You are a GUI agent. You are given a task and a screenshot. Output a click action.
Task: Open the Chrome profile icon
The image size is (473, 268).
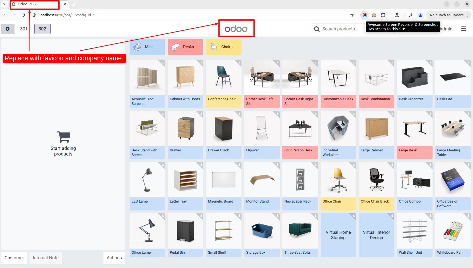(421, 15)
